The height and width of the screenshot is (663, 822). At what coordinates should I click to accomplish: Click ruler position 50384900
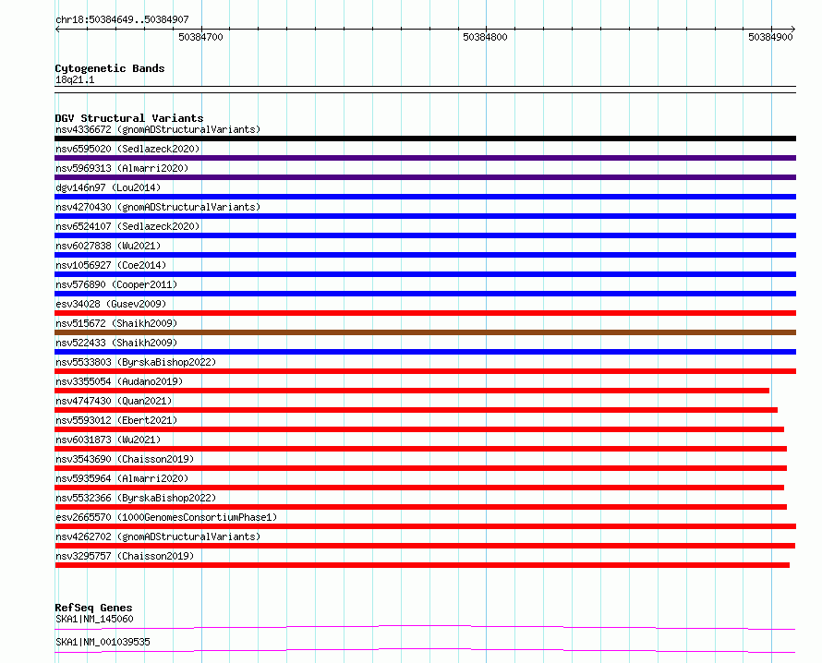770,37
